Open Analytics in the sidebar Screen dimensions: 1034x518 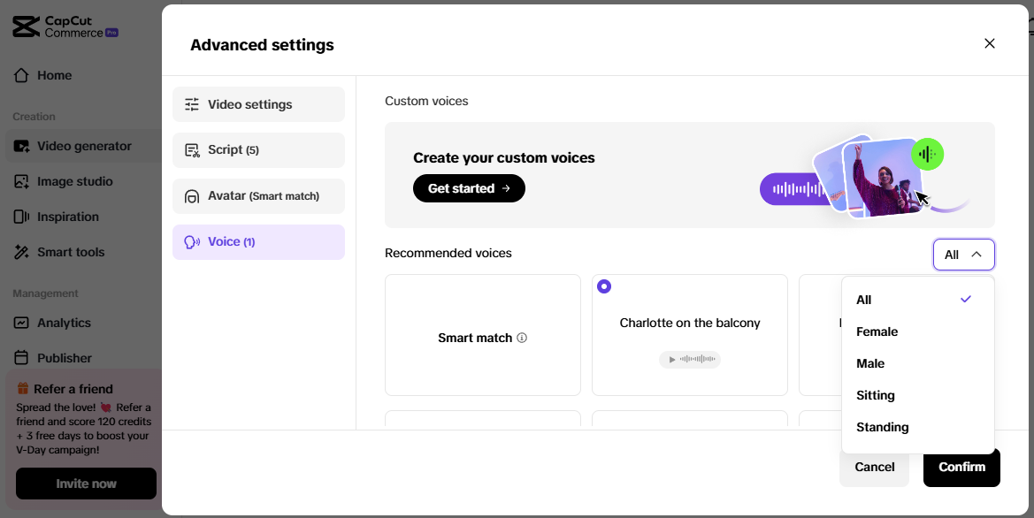(x=83, y=323)
